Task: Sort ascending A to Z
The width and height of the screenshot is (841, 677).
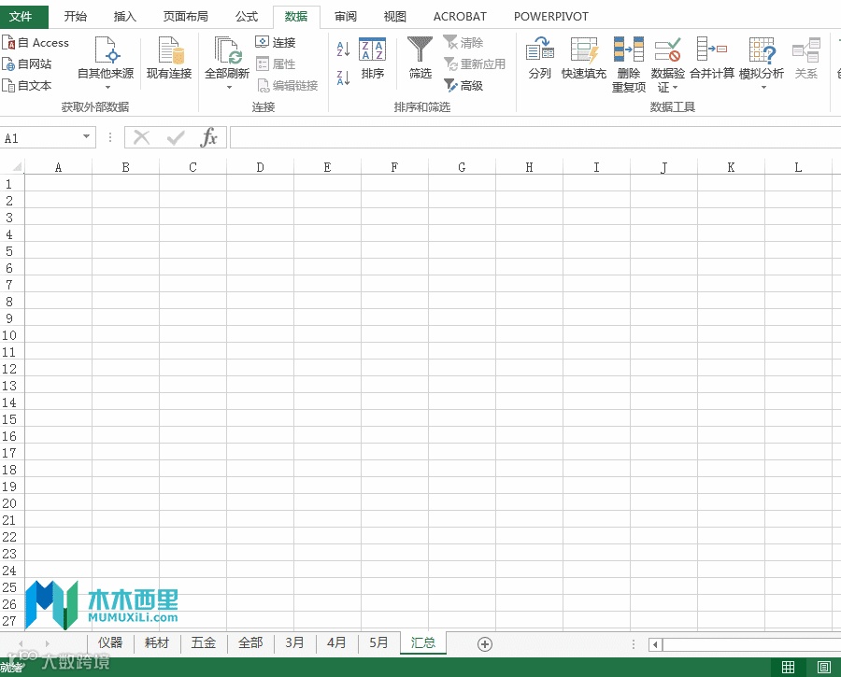Action: coord(343,49)
